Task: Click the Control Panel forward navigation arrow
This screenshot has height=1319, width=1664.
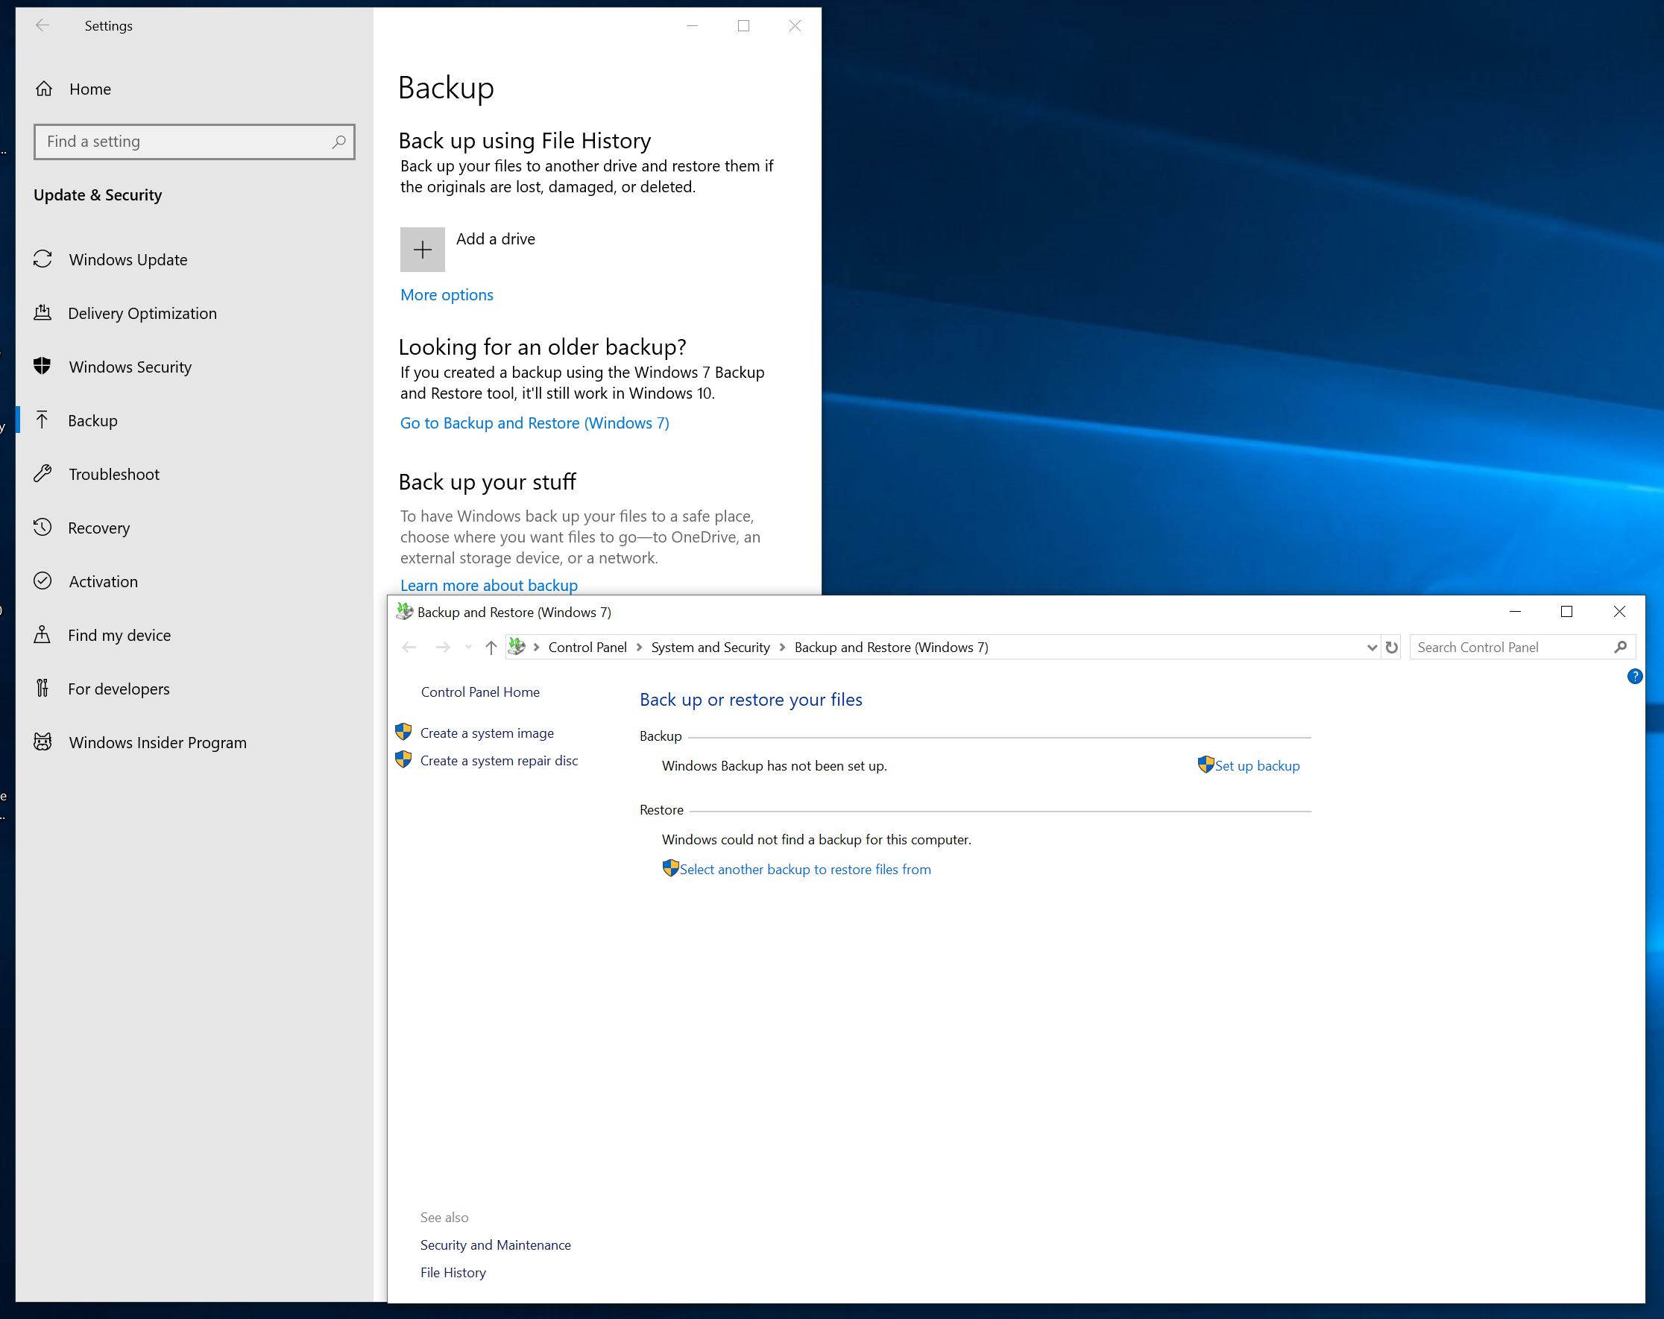Action: [442, 647]
